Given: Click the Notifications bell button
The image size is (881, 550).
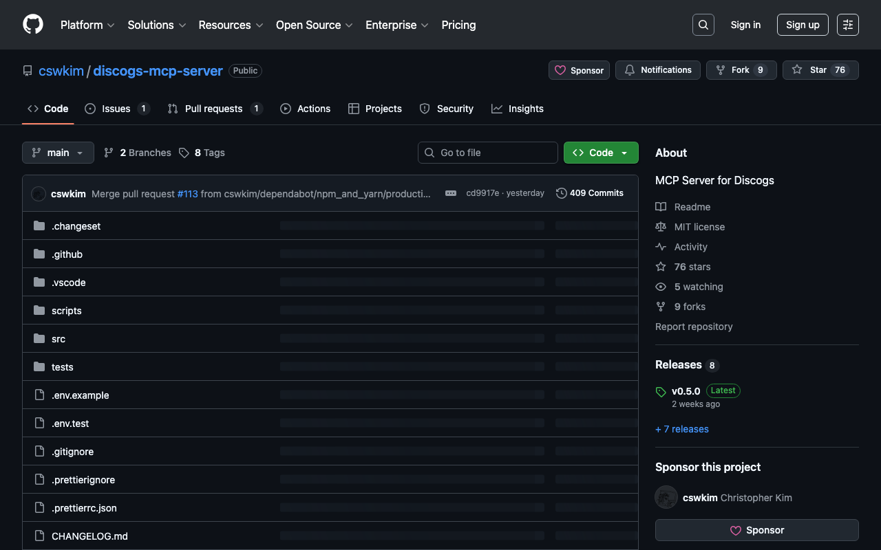Looking at the screenshot, I should [657, 70].
